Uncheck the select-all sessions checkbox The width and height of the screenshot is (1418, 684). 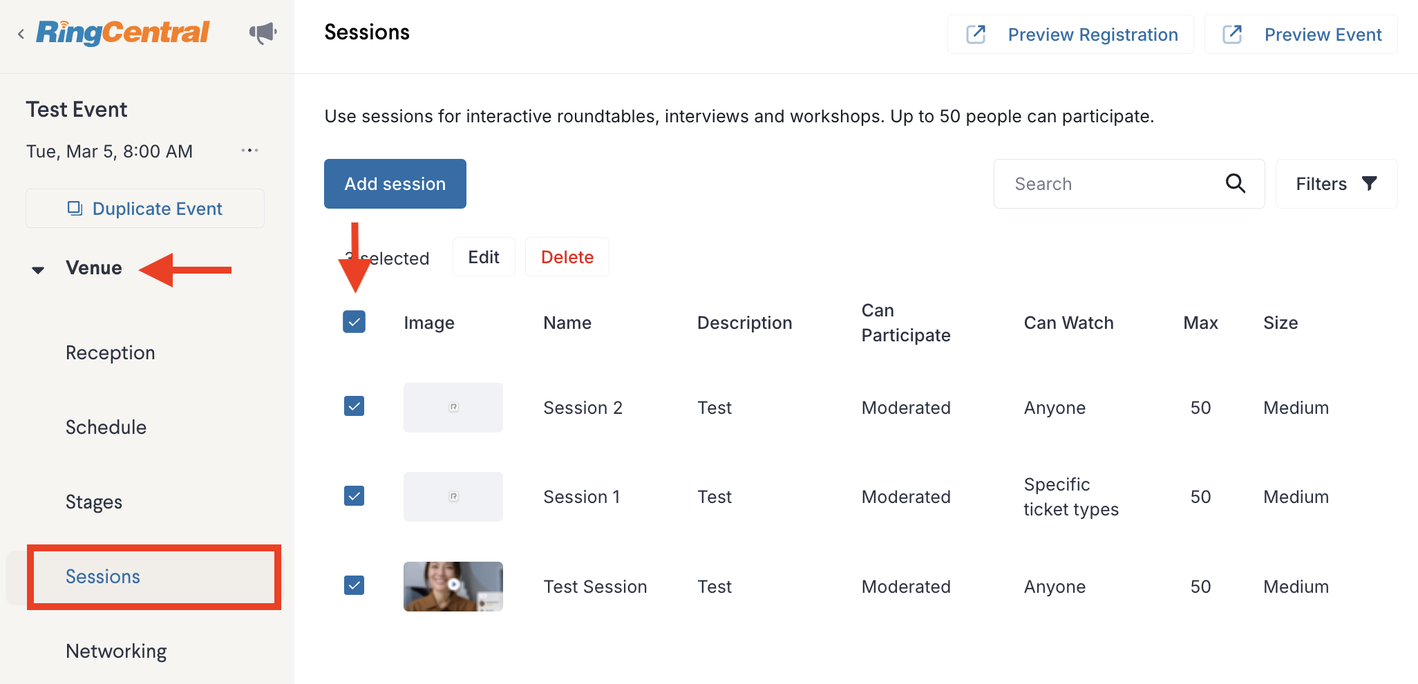pyautogui.click(x=354, y=322)
